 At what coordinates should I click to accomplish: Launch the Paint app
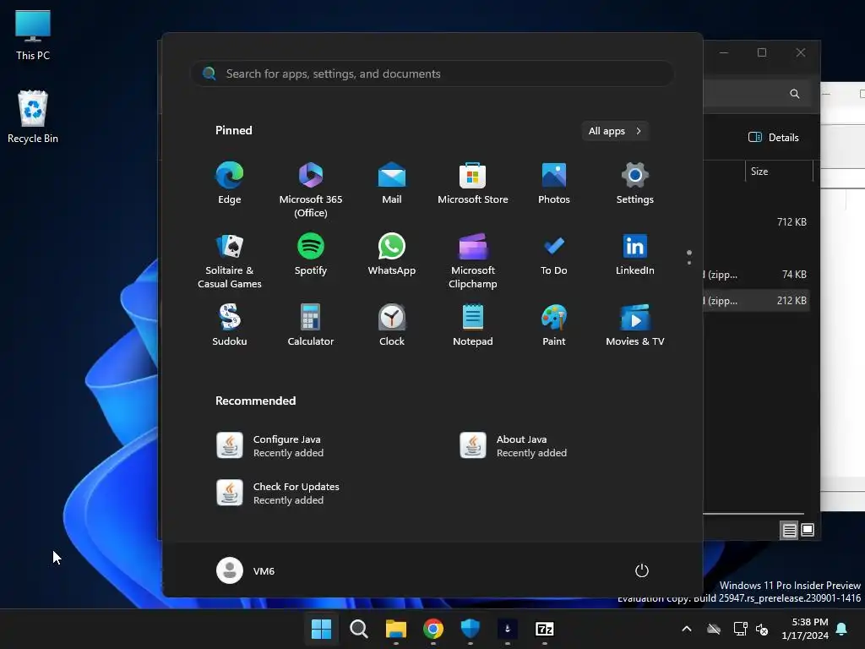click(554, 325)
